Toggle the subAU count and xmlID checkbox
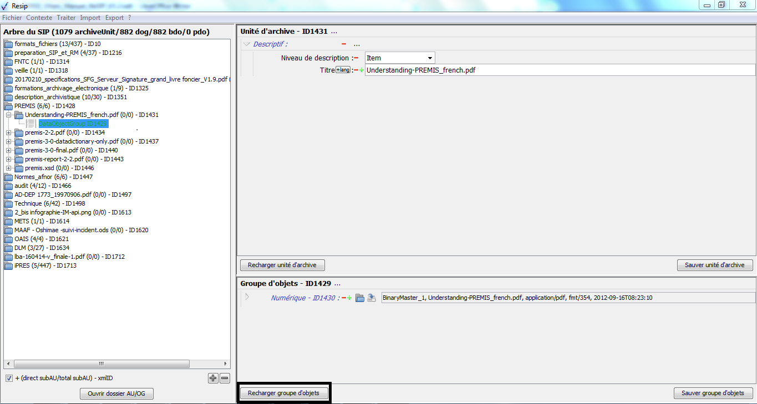 [9, 379]
